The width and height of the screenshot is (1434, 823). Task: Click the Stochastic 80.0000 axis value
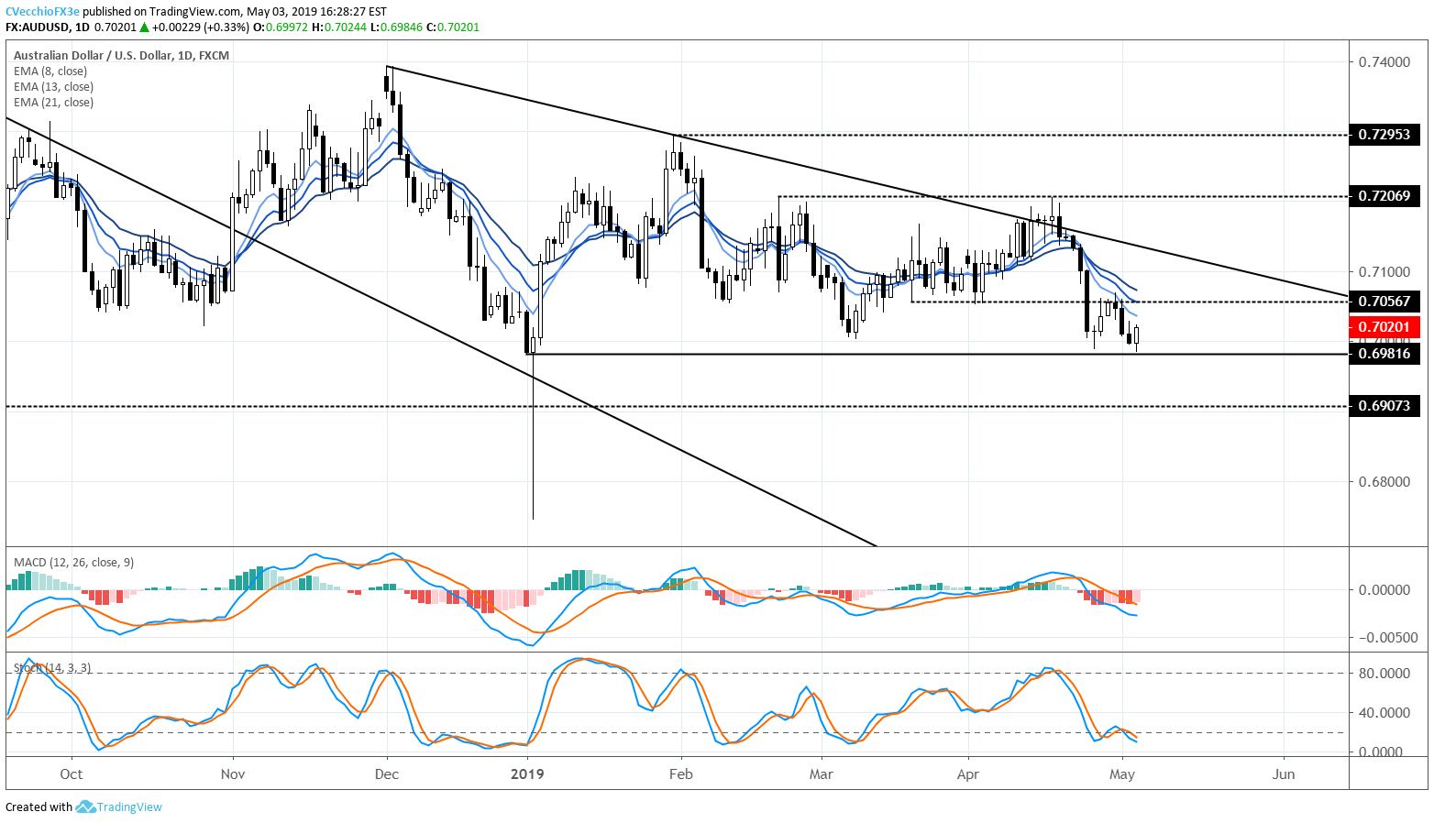click(1384, 674)
